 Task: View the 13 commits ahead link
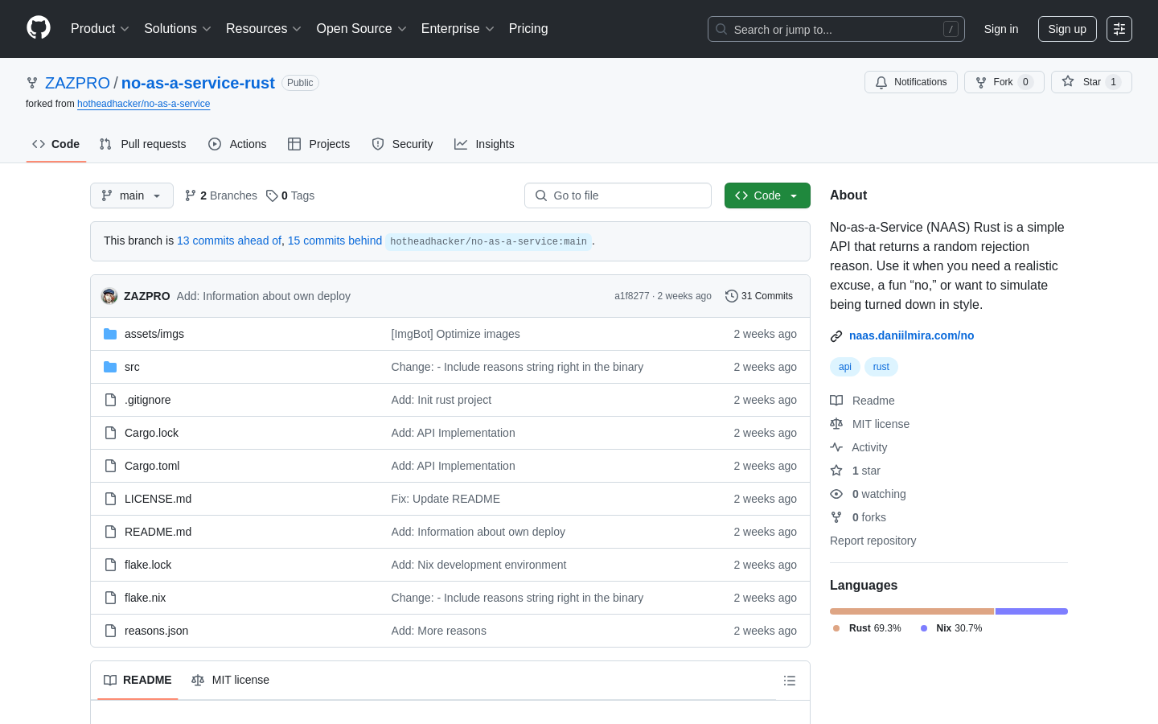point(229,241)
